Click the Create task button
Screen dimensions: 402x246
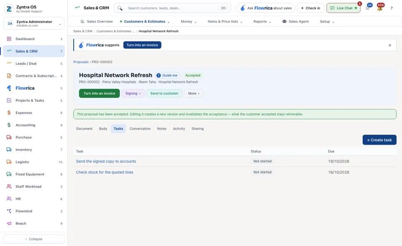coord(379,140)
